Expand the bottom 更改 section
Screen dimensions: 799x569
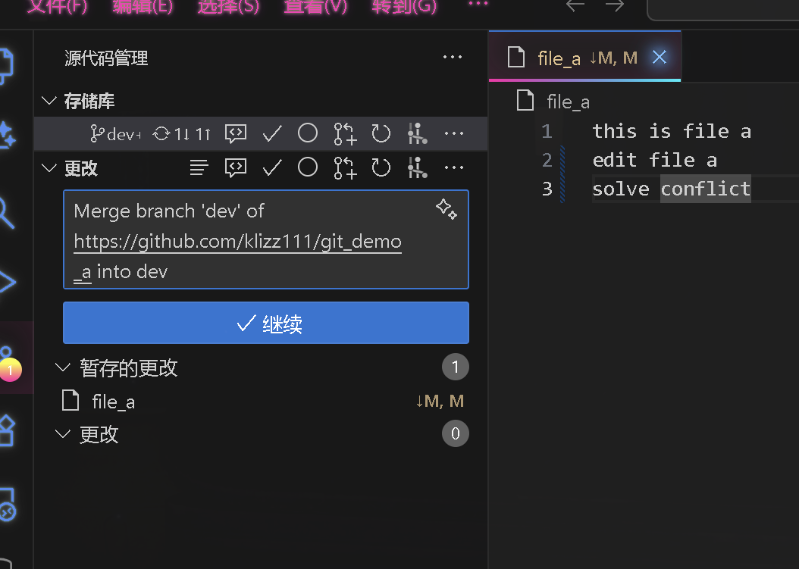(63, 433)
